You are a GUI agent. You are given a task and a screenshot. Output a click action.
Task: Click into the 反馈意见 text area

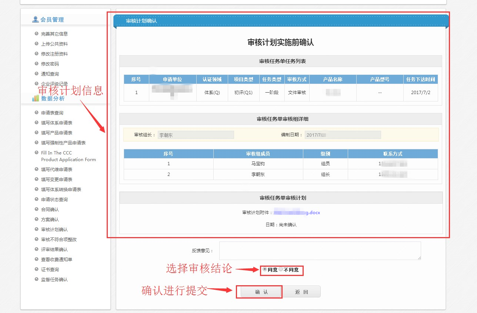(320, 251)
